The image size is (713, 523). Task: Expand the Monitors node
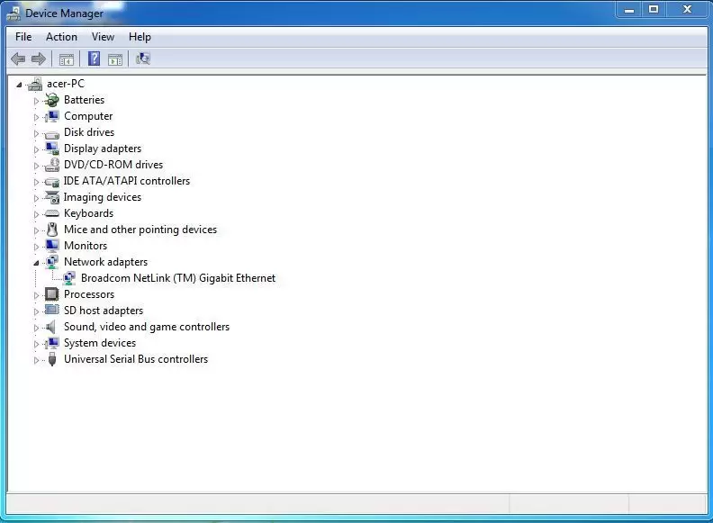click(x=36, y=247)
